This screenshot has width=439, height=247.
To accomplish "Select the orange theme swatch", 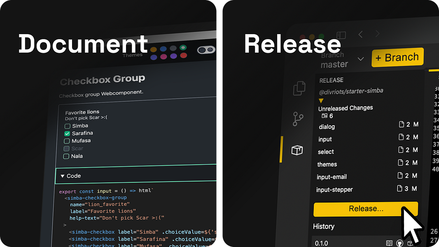I will point(154,50).
